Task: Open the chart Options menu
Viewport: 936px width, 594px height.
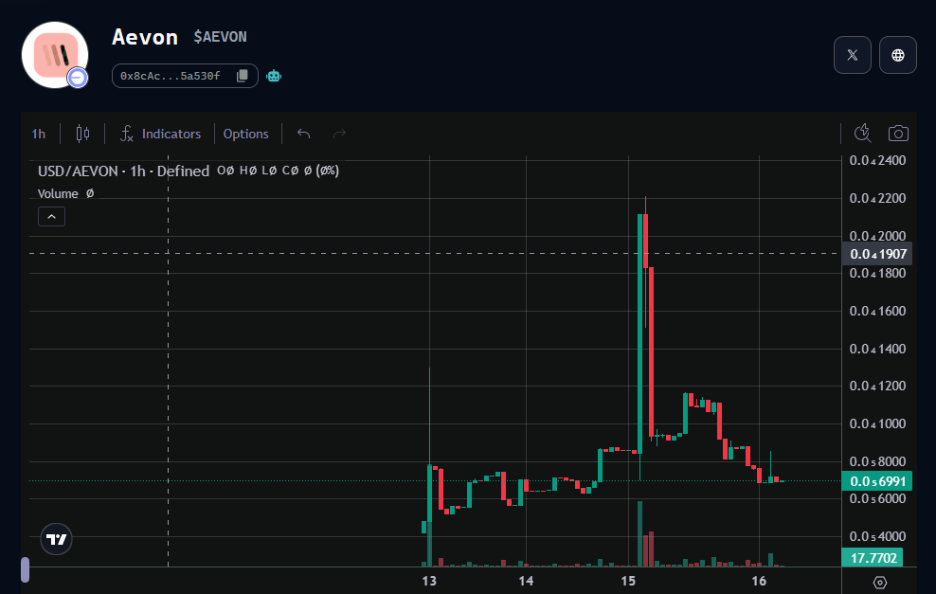Action: [246, 134]
